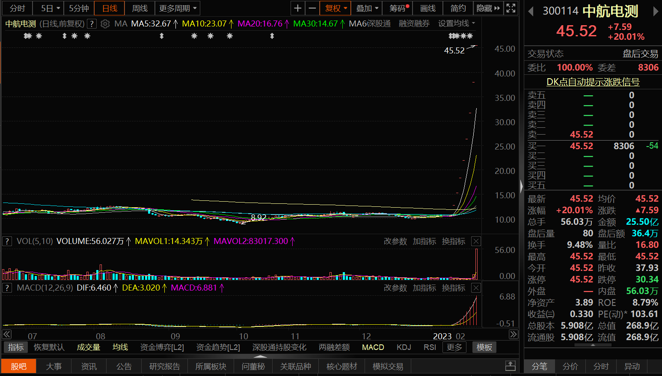Open 模拟交易 tab
The width and height of the screenshot is (662, 376).
coord(388,366)
